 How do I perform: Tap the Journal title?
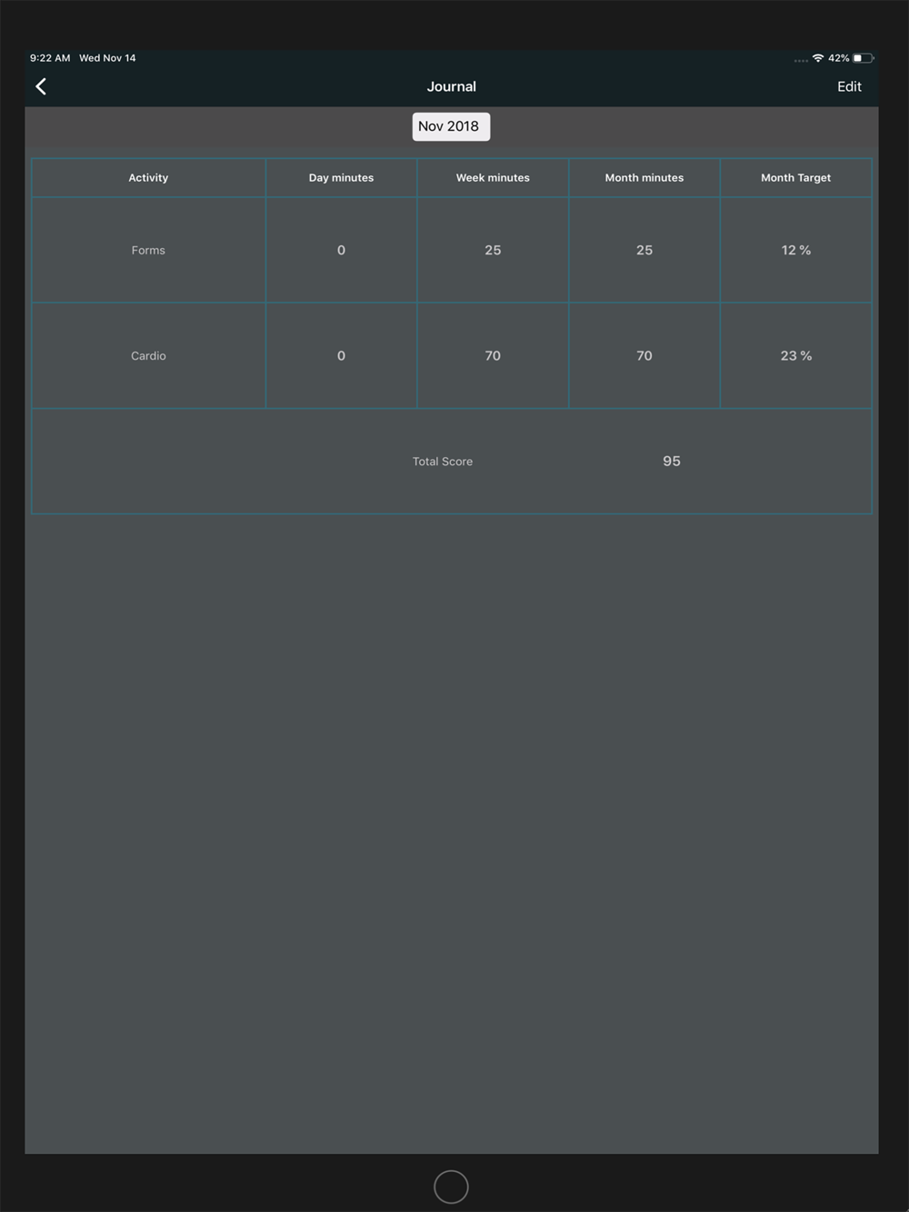[452, 86]
